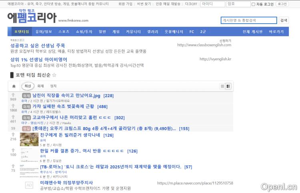The width and height of the screenshot is (300, 193).
Task: Switch to the thumbnail view layout icon
Action: click(x=228, y=86)
